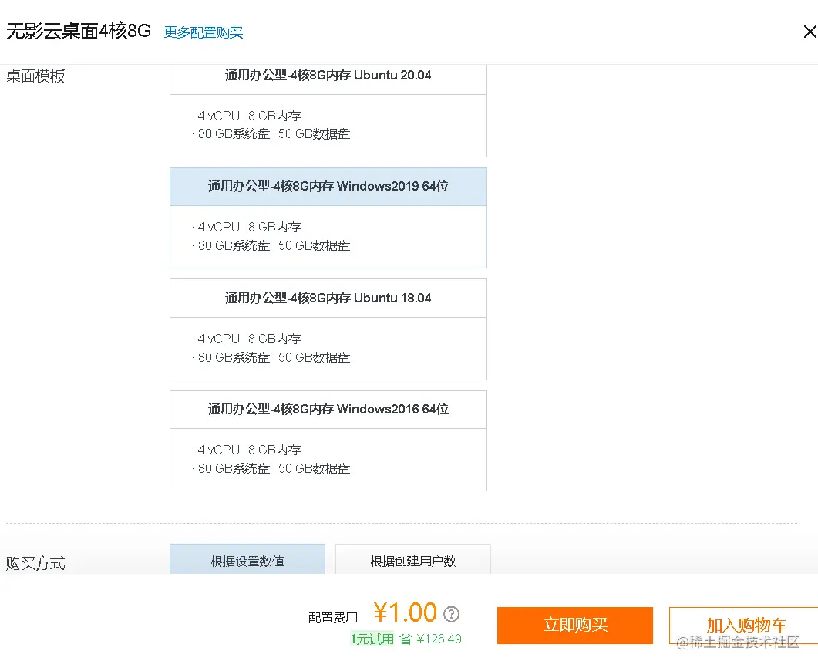Click the 无影云桌面4核8G title
The width and height of the screenshot is (818, 668).
coord(79,32)
